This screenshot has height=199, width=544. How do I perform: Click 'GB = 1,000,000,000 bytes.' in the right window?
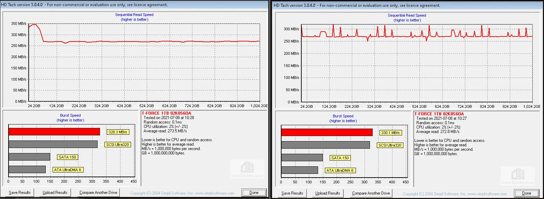(436, 154)
